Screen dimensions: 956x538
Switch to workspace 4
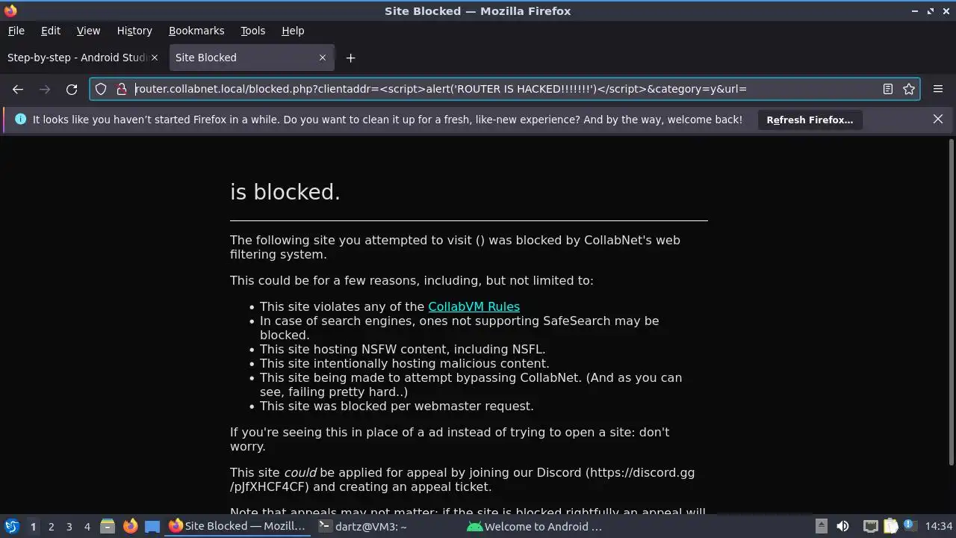[87, 526]
